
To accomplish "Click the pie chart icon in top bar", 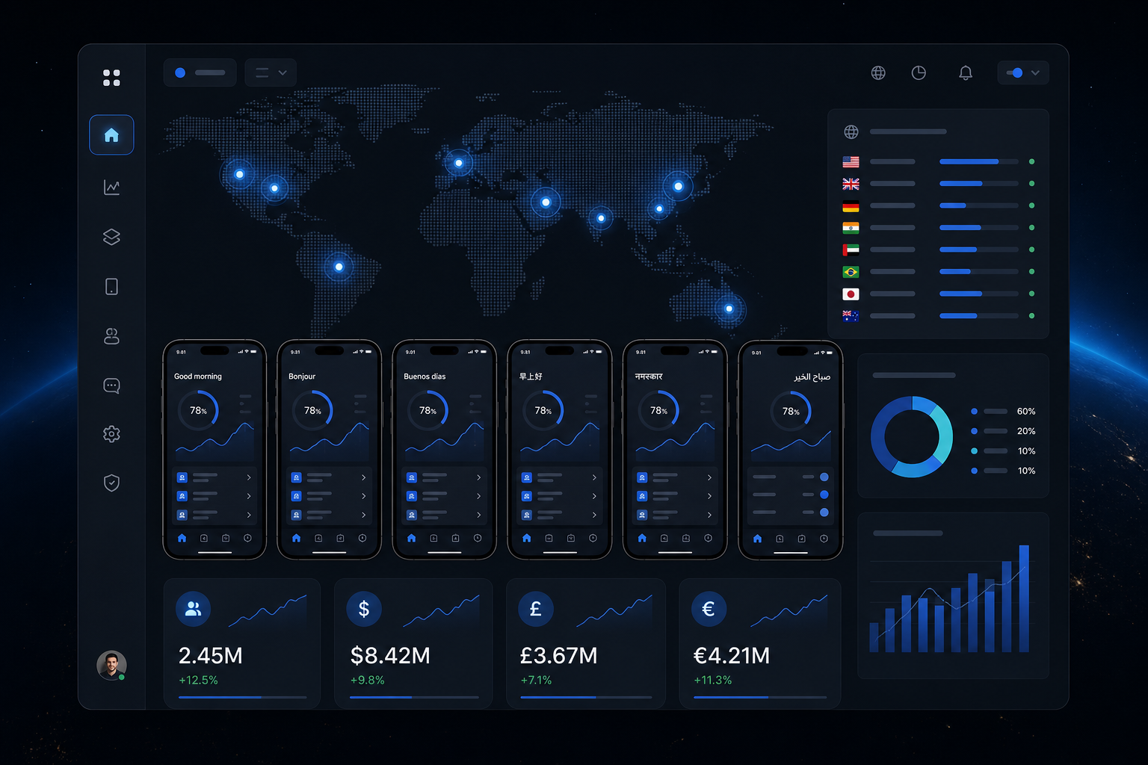I will pyautogui.click(x=919, y=72).
